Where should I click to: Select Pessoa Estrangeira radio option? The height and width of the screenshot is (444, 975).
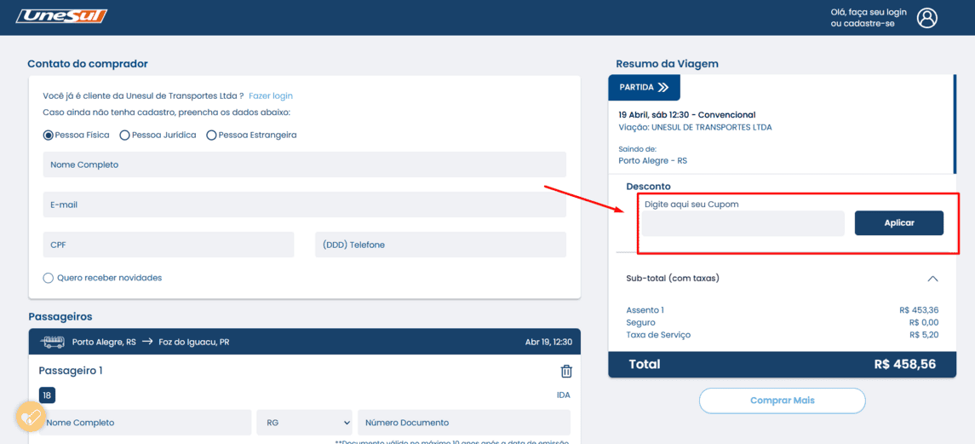click(x=211, y=135)
